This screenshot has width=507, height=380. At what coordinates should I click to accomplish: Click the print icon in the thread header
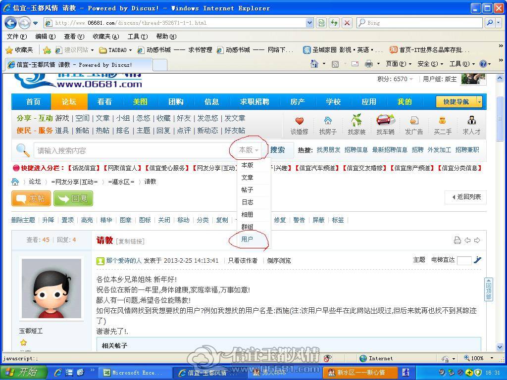[x=457, y=240]
